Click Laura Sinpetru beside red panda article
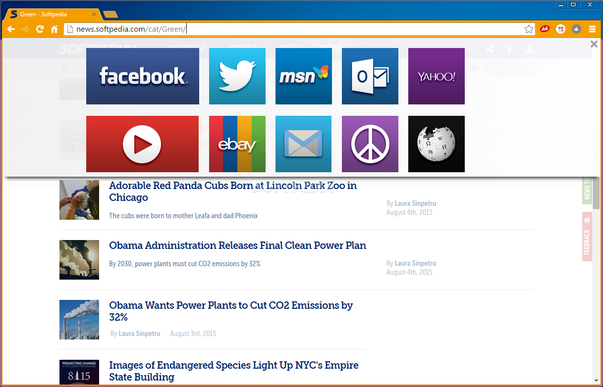 [x=415, y=203]
